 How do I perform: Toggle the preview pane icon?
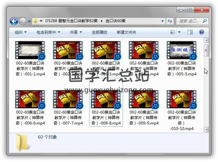pyautogui.click(x=190, y=32)
